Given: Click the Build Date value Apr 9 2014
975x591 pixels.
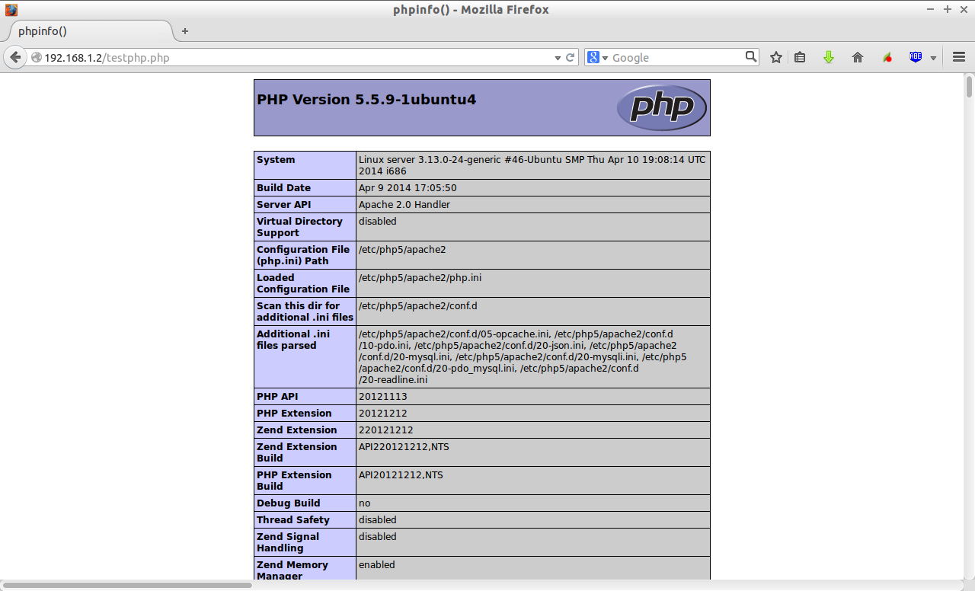Looking at the screenshot, I should (x=408, y=188).
